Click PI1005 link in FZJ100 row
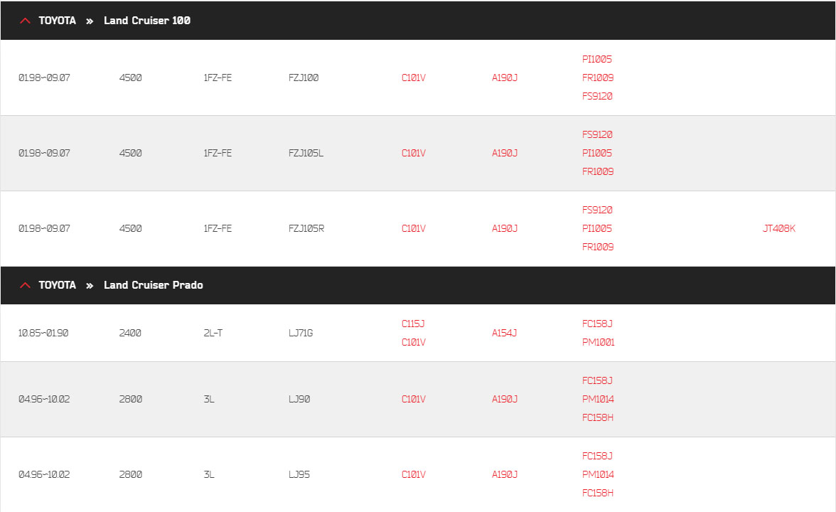 click(x=596, y=59)
